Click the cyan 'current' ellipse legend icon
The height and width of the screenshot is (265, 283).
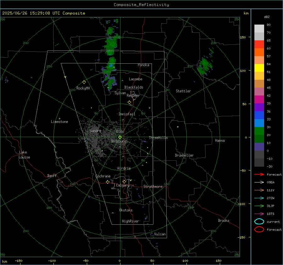coord(259,222)
